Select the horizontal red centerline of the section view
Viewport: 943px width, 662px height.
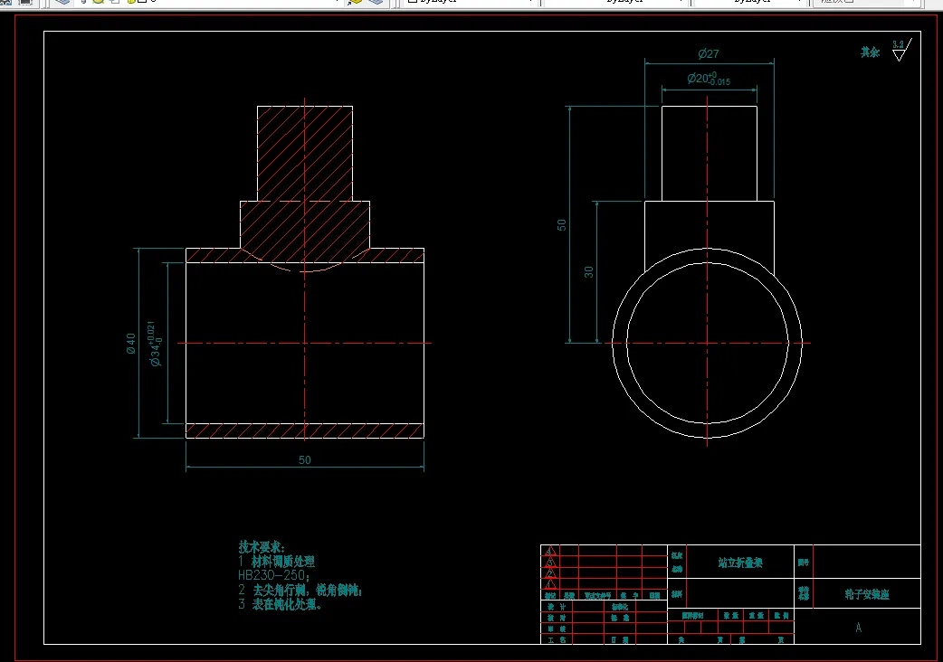coord(305,343)
